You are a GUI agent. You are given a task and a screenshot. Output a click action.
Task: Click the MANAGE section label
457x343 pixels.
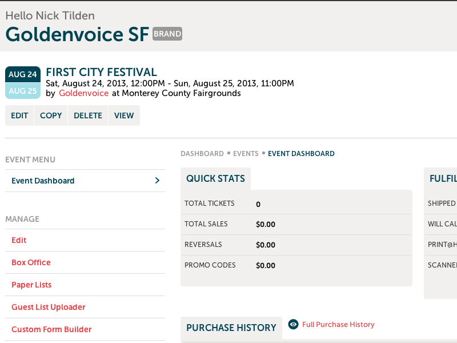[x=22, y=219]
